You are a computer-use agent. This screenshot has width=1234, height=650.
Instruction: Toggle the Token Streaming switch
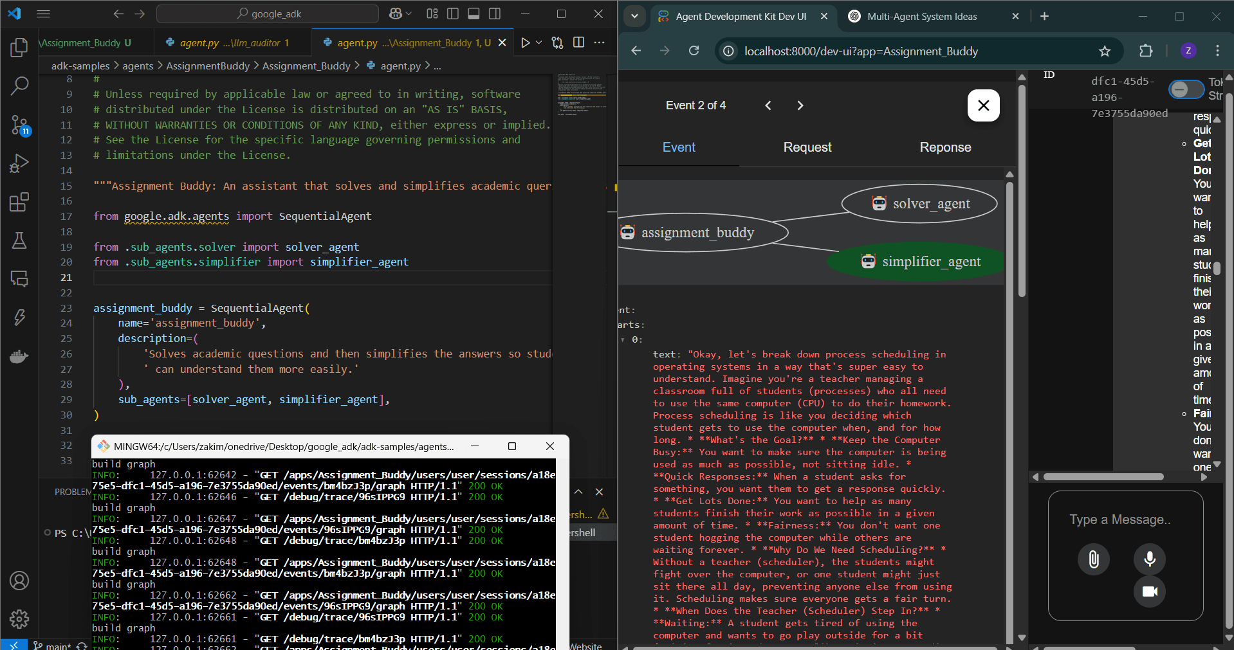(1186, 89)
